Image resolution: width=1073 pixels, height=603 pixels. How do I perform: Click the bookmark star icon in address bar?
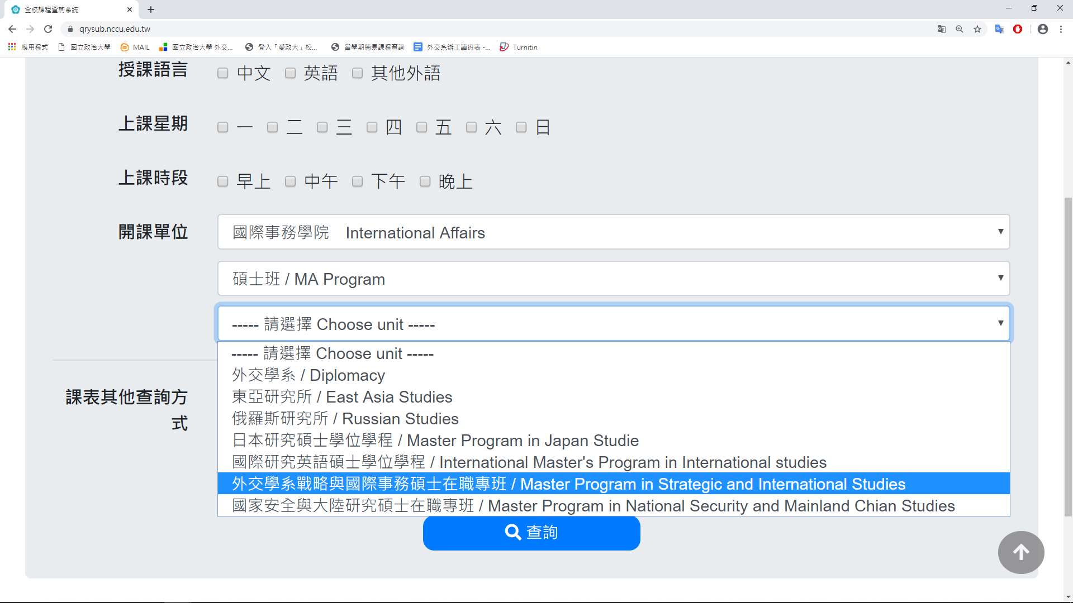coord(977,29)
